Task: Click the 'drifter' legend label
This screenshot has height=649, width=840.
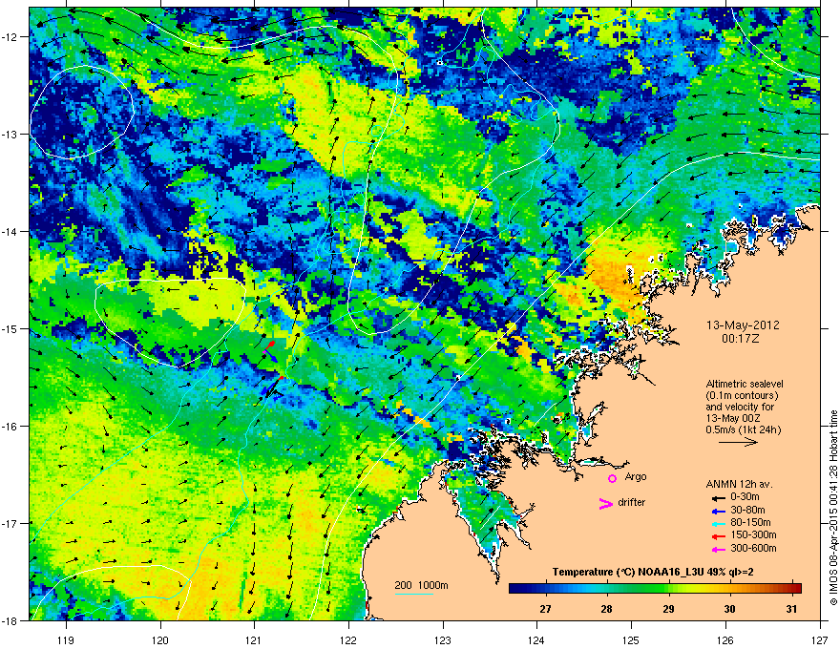Action: click(632, 502)
